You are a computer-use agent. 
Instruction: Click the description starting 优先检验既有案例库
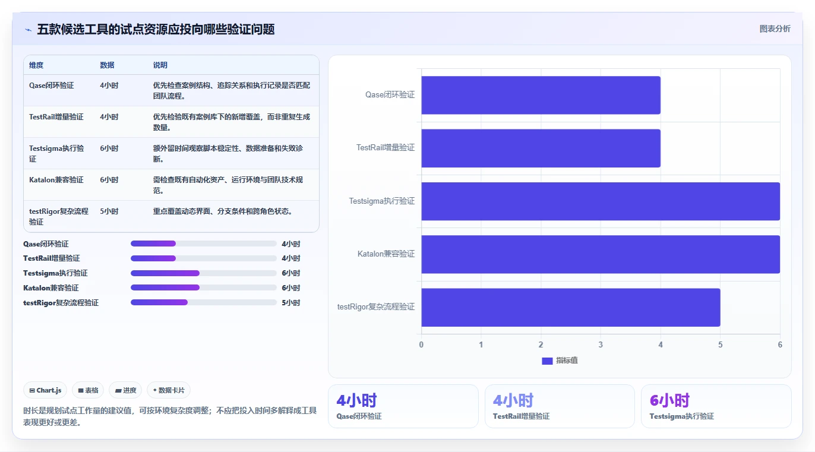[x=232, y=122]
